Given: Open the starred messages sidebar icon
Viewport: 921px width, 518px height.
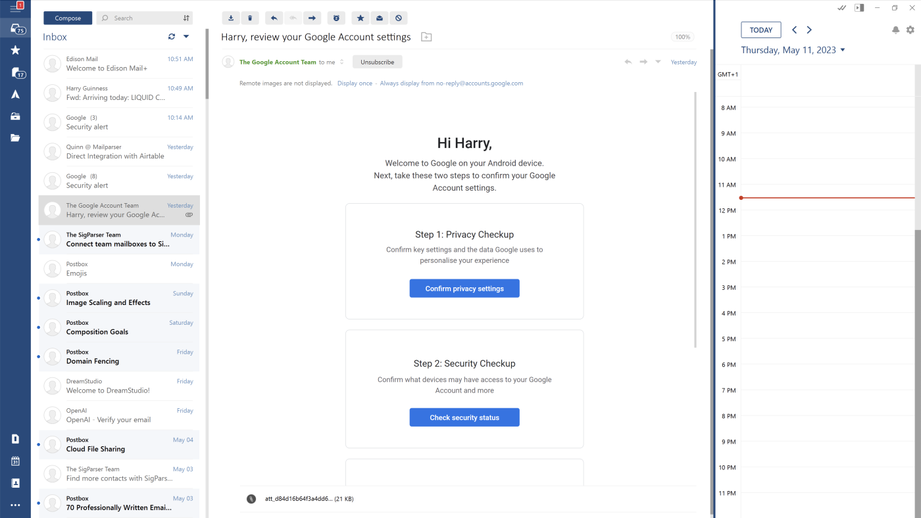Looking at the screenshot, I should (x=15, y=49).
